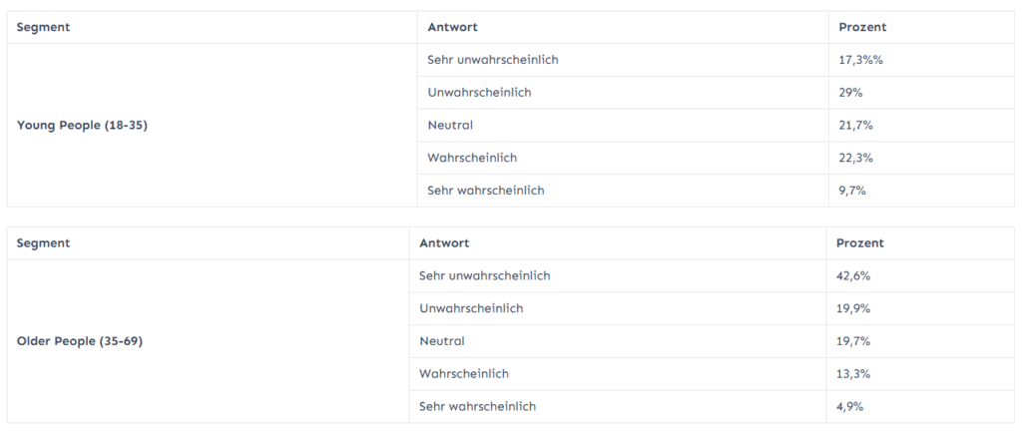Select Neutral answer in Older People table
1022x432 pixels.
pos(442,341)
